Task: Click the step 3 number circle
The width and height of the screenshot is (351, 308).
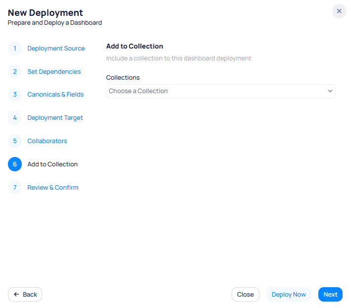Action: pos(15,95)
